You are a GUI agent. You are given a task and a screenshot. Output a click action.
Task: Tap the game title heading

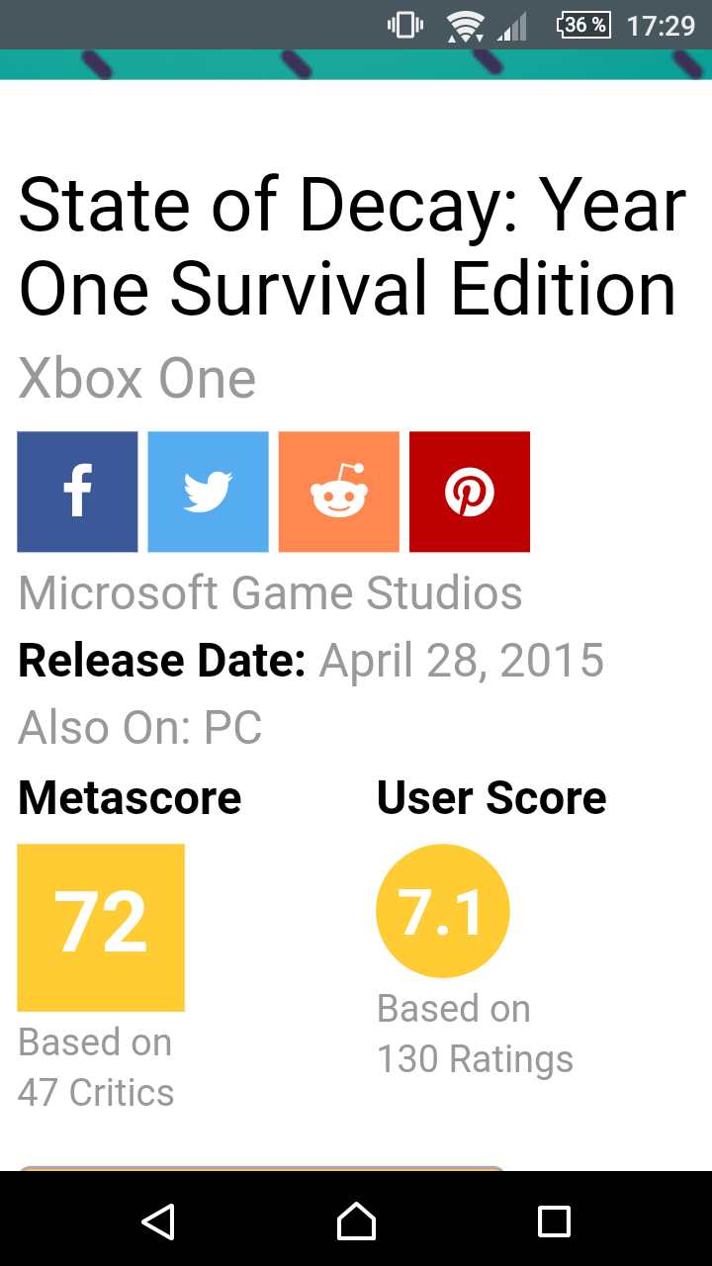pos(351,247)
